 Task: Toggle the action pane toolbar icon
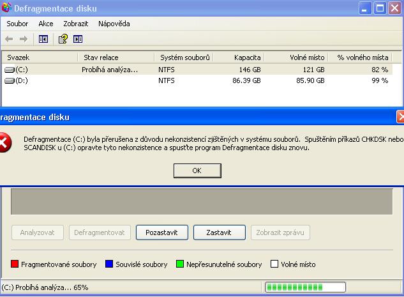point(78,39)
